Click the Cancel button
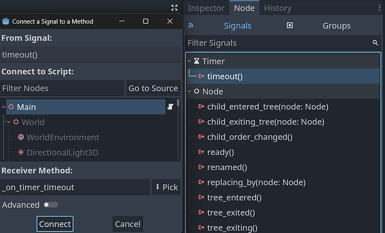Viewport: 385px width, 233px height. pos(128,224)
